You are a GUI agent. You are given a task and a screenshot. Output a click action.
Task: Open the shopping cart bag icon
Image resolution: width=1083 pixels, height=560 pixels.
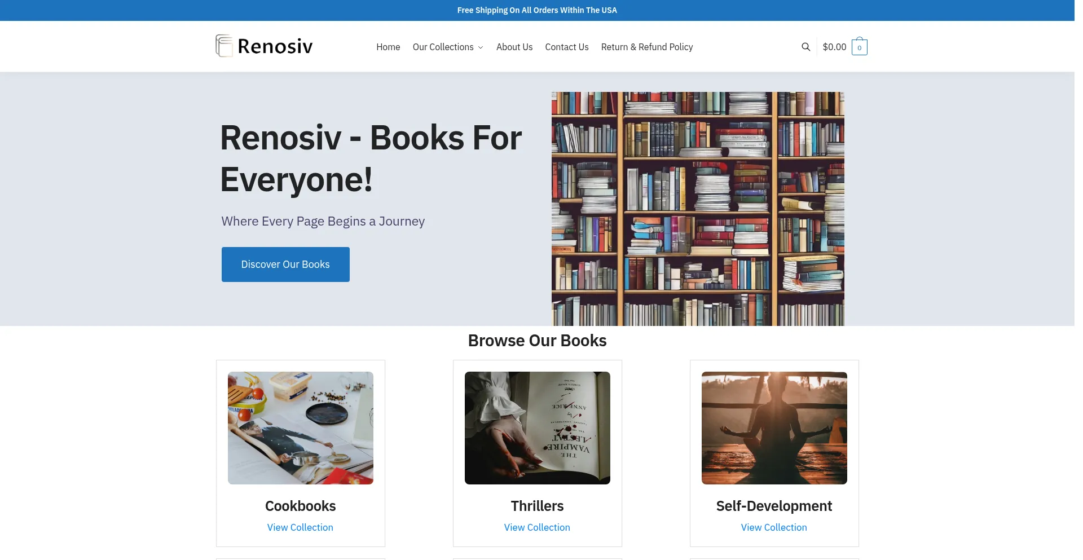(x=859, y=47)
